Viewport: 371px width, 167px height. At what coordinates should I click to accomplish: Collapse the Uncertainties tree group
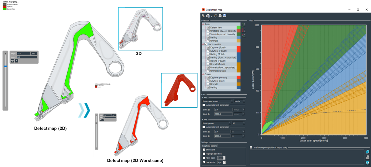pyautogui.click(x=203, y=44)
